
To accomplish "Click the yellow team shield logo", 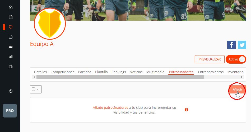I will coord(50,24).
